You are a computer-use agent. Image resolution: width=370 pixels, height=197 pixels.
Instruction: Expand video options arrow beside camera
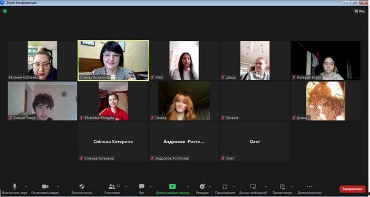(58, 186)
